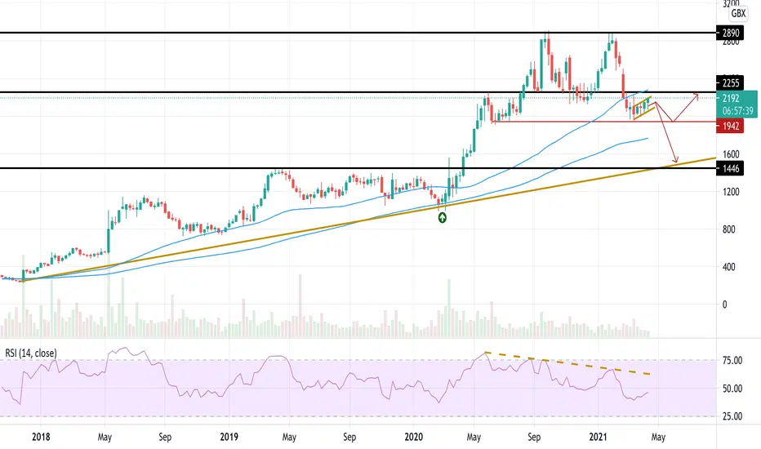Click the 2019 label on time axis
The image size is (761, 449).
229,437
